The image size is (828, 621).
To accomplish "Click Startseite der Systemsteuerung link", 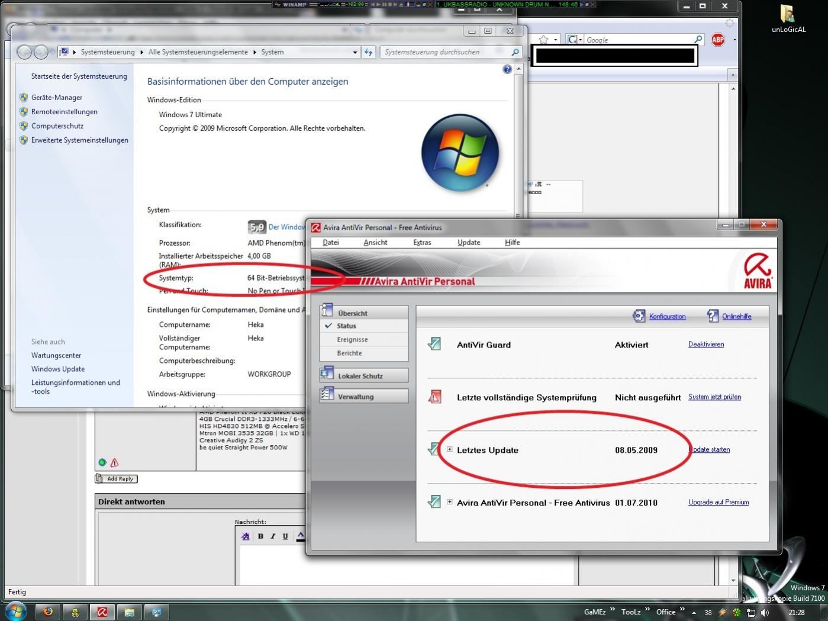I will (79, 76).
